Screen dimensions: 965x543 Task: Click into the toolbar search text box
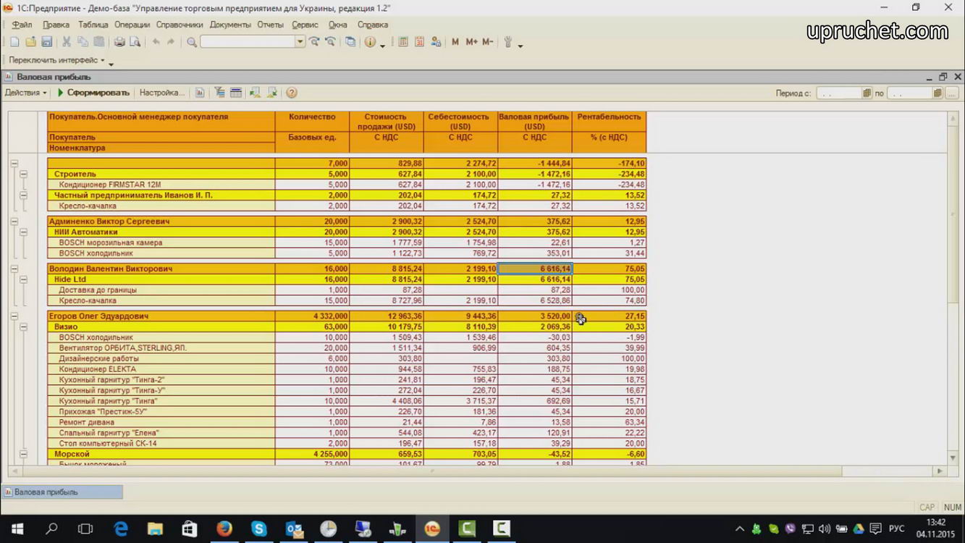pos(248,42)
